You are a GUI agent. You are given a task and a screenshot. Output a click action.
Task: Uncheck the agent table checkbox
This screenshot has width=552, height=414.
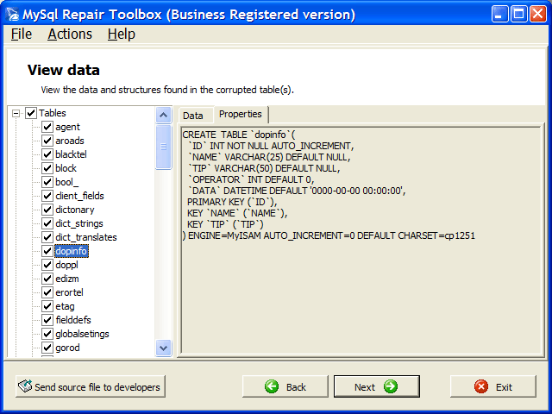click(x=47, y=127)
